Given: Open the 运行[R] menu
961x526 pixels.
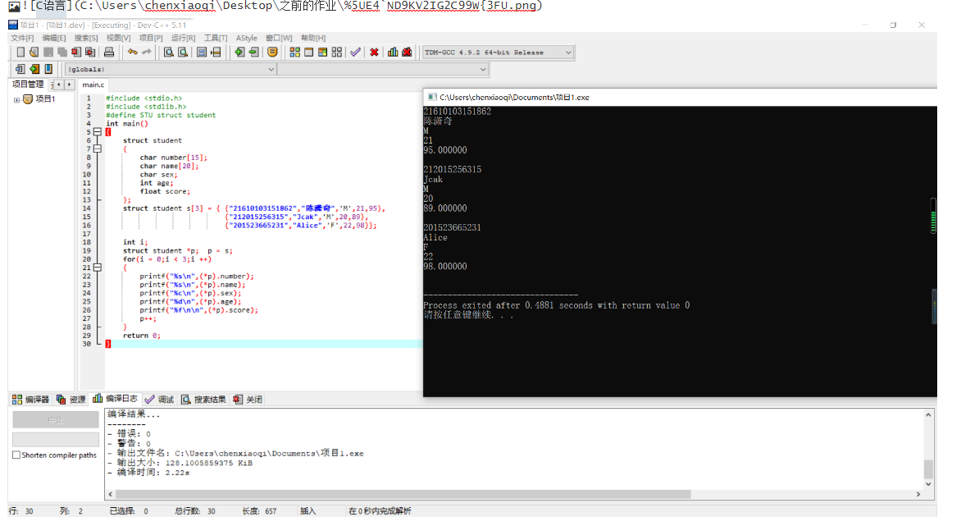Looking at the screenshot, I should [181, 38].
